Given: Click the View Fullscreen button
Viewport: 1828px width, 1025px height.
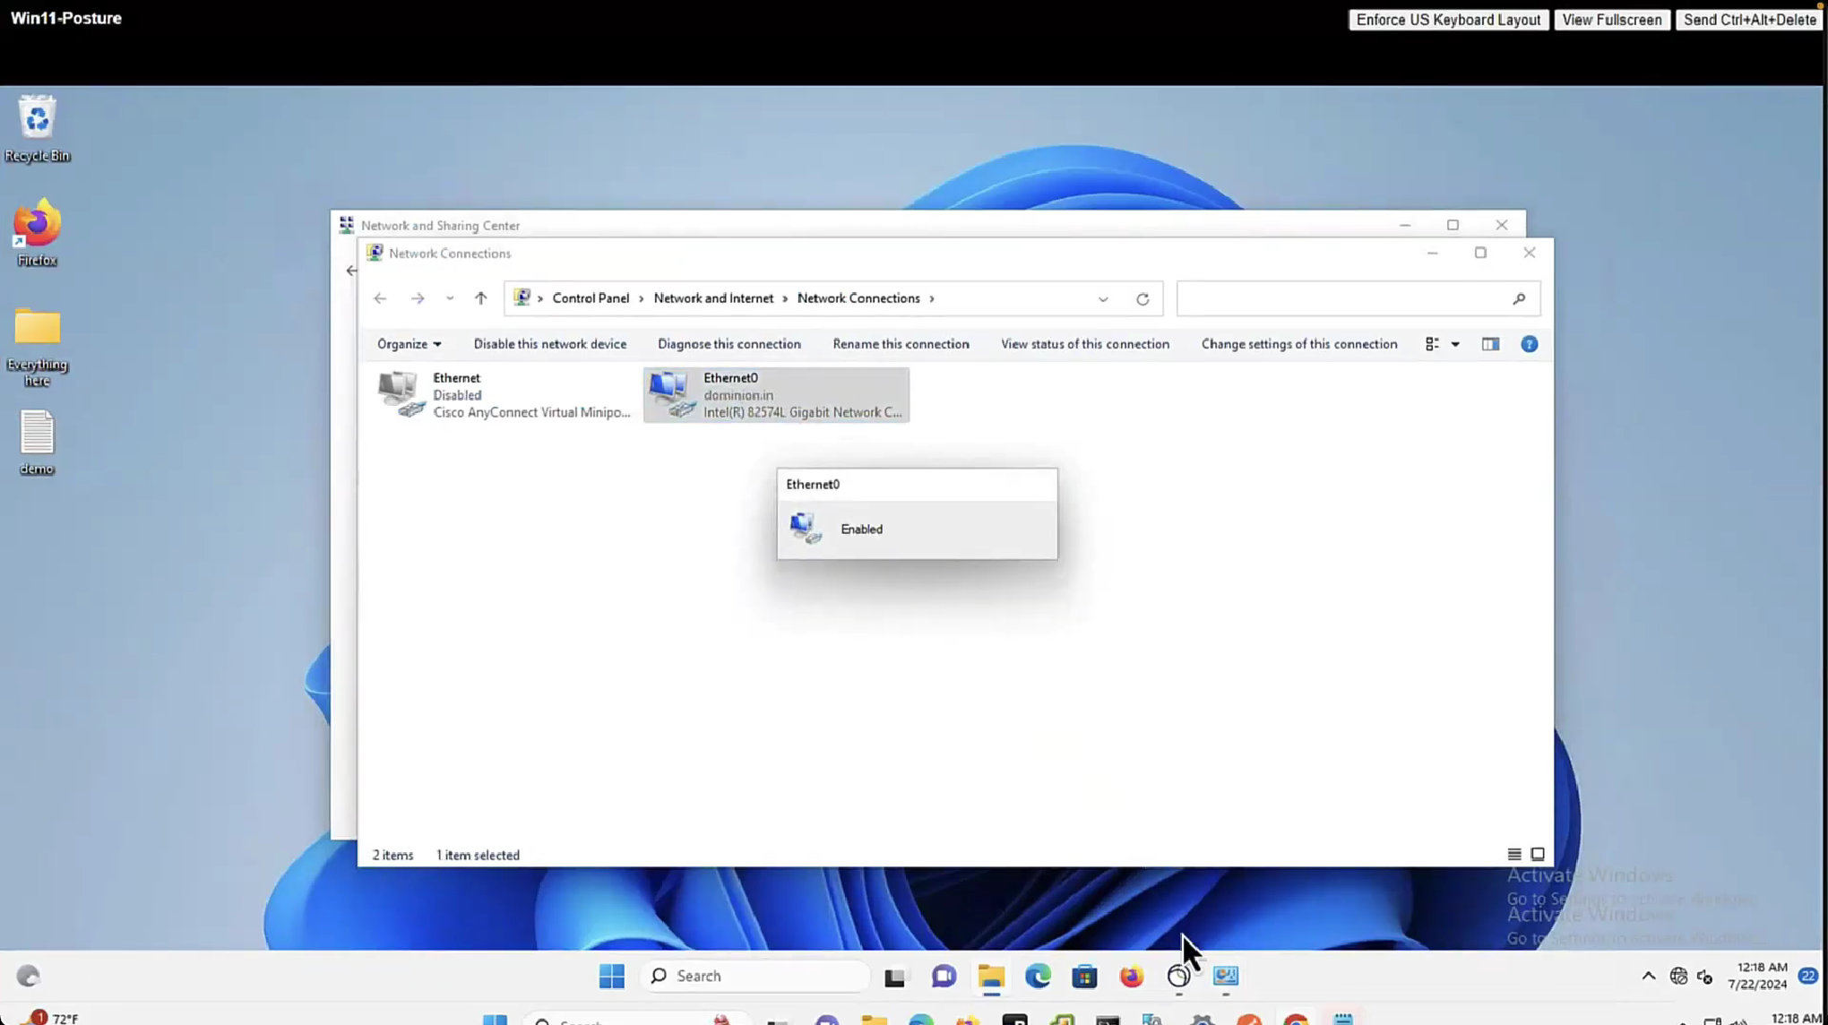Looking at the screenshot, I should coord(1611,20).
